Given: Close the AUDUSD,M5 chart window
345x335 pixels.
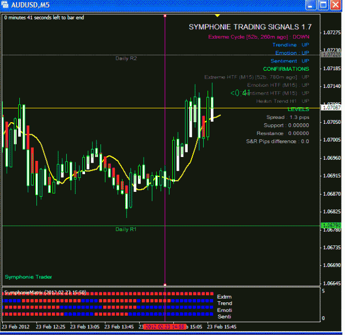Looking at the screenshot, I should click(335, 5).
